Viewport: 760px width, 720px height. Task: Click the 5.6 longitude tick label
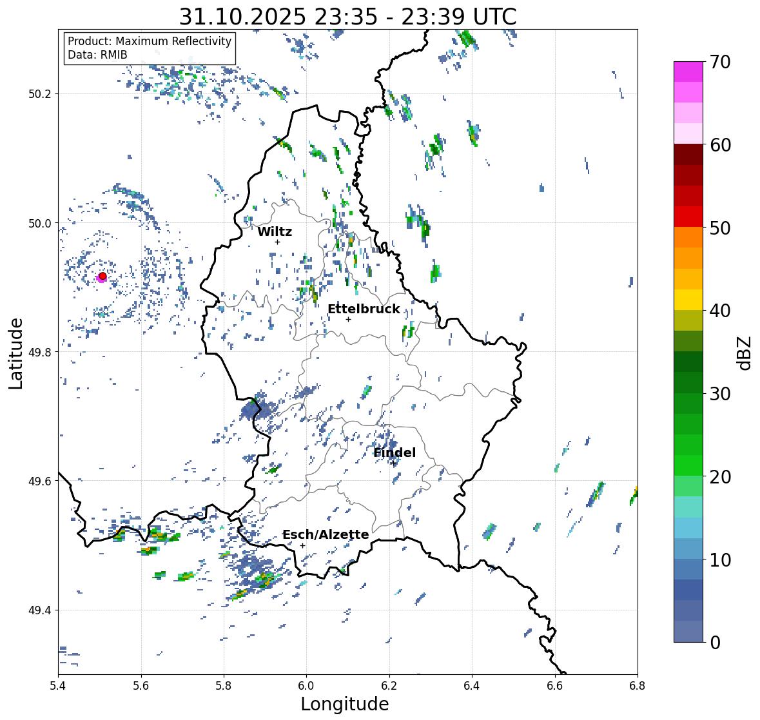pos(141,686)
